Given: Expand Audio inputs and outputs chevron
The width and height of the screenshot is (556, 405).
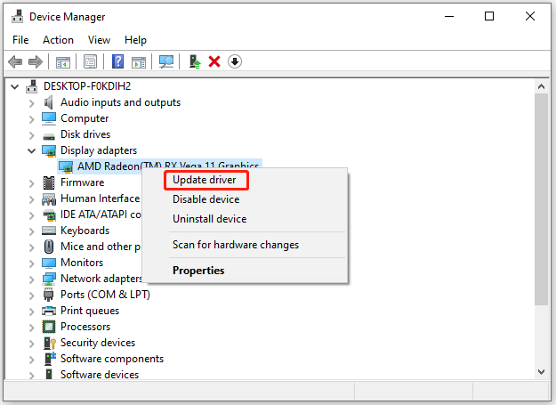Looking at the screenshot, I should click(x=31, y=103).
